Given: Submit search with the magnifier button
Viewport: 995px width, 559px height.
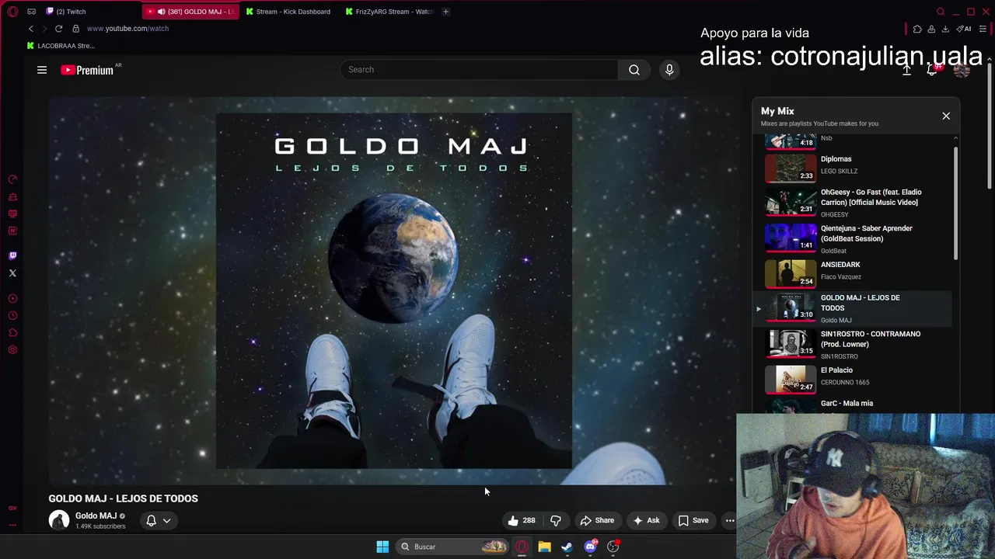Looking at the screenshot, I should click(x=634, y=70).
